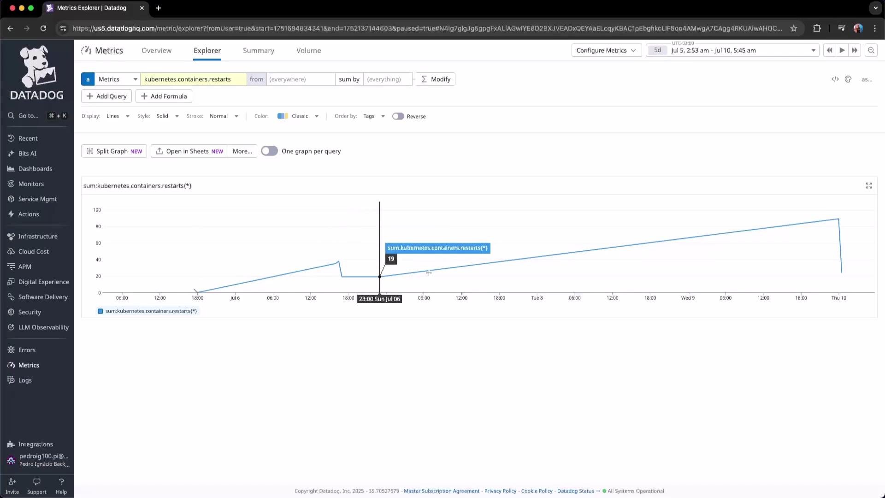
Task: Click sum by (everything) field
Action: [387, 79]
